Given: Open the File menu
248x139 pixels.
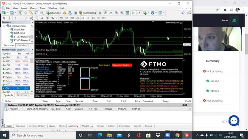Looking at the screenshot, I should pyautogui.click(x=8, y=8).
